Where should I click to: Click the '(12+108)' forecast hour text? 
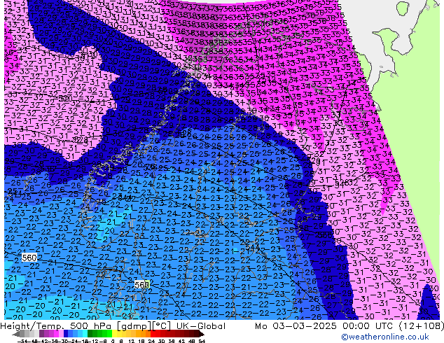coord(422,326)
